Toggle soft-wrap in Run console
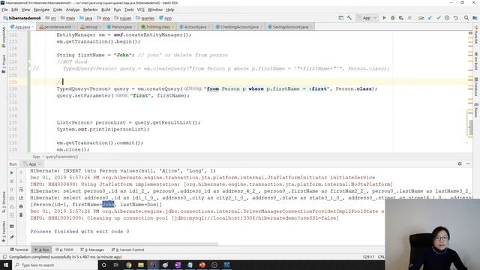Image resolution: width=480 pixels, height=270 pixels. (x=21, y=190)
